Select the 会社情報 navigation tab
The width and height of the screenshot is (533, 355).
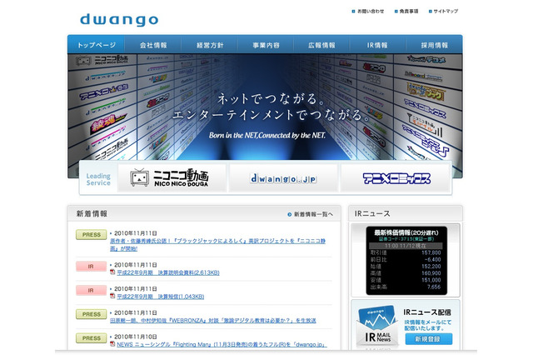point(153,45)
